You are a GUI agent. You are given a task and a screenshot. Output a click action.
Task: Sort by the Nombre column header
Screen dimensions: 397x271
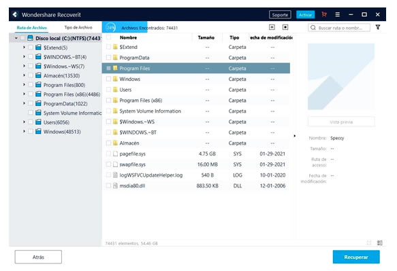click(x=129, y=37)
